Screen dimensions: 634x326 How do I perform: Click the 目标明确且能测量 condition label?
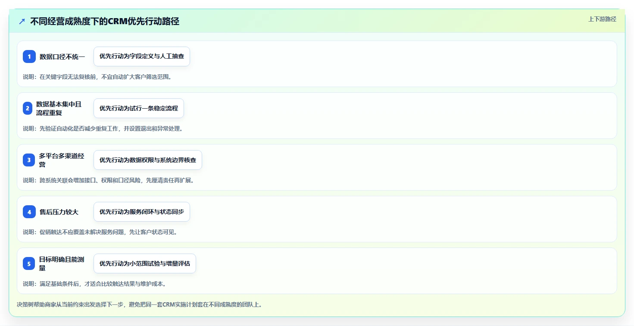pyautogui.click(x=62, y=263)
